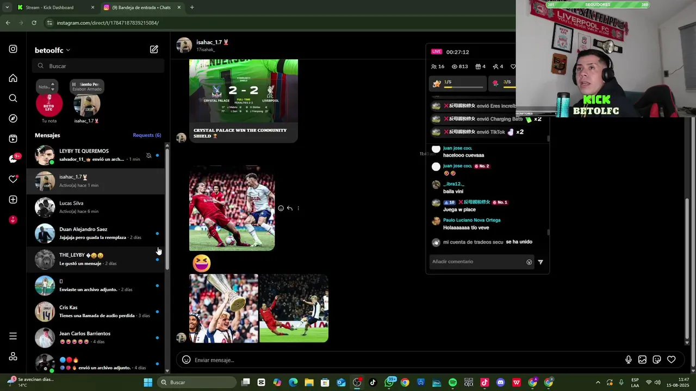Click the filter icon beside the live comment box
This screenshot has width=696, height=391.
(540, 262)
